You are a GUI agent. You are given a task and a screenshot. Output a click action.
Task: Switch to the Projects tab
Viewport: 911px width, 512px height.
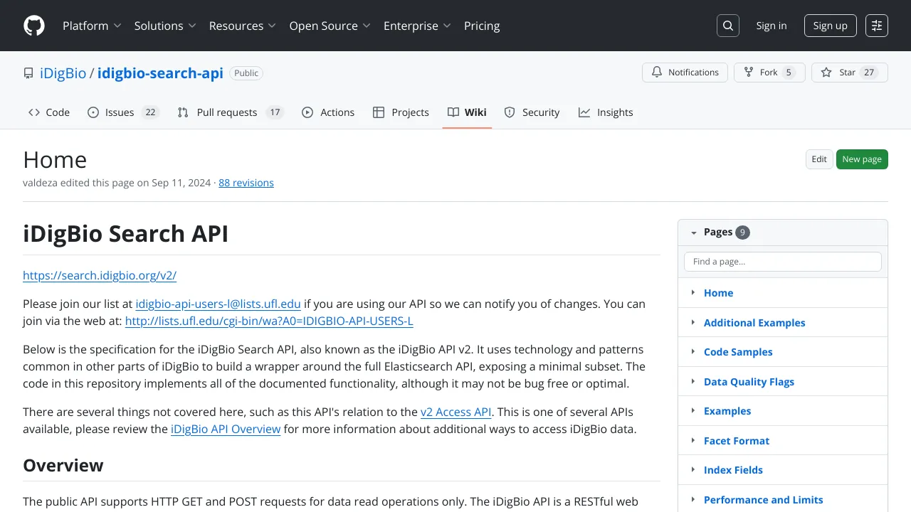pyautogui.click(x=401, y=112)
